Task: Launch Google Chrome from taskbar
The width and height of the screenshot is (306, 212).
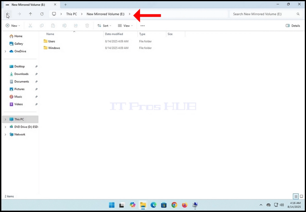Action: tap(174, 205)
